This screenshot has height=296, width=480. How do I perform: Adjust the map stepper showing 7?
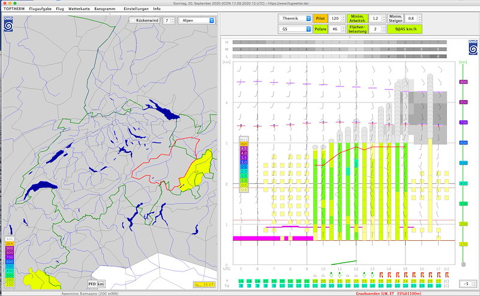coord(173,20)
